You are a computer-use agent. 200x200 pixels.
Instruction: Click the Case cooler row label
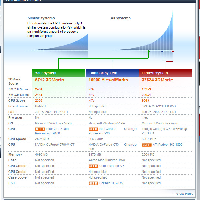[x=18, y=177]
